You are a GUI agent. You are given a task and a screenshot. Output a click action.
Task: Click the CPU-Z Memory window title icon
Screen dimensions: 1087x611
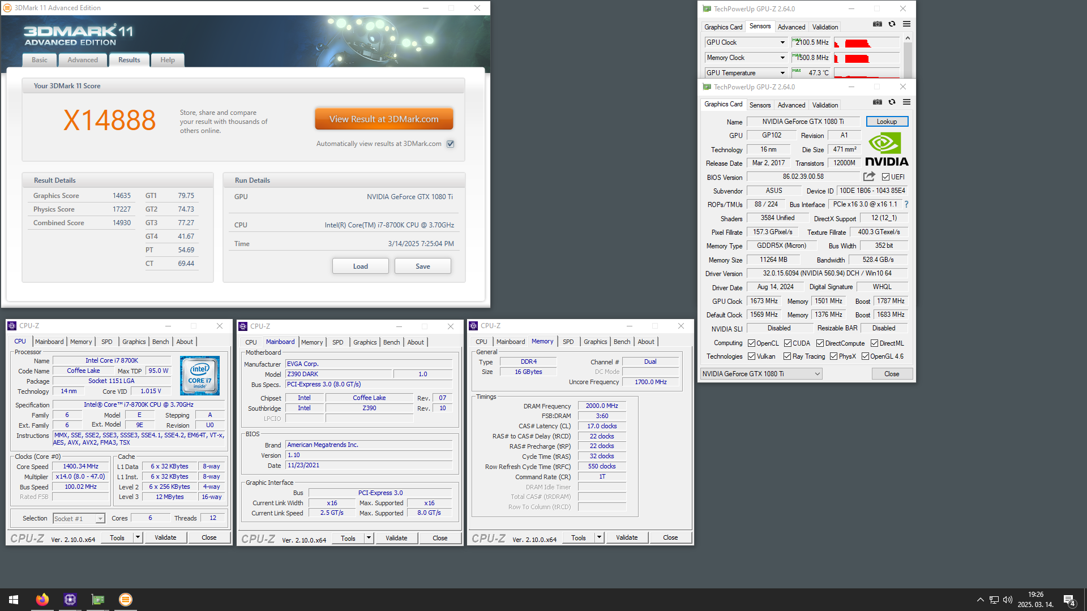pos(473,326)
